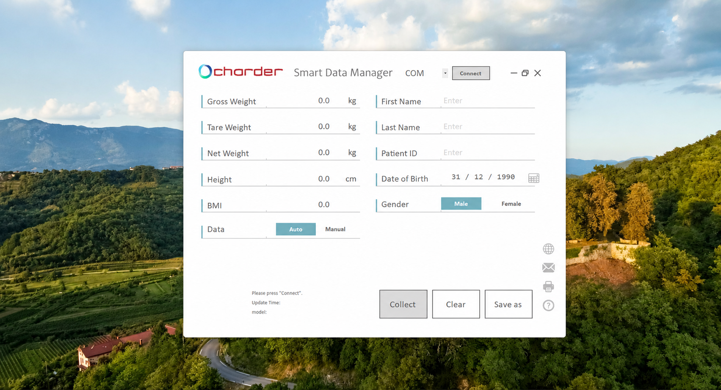This screenshot has width=721, height=390.
Task: Click the Save as button
Action: [508, 304]
